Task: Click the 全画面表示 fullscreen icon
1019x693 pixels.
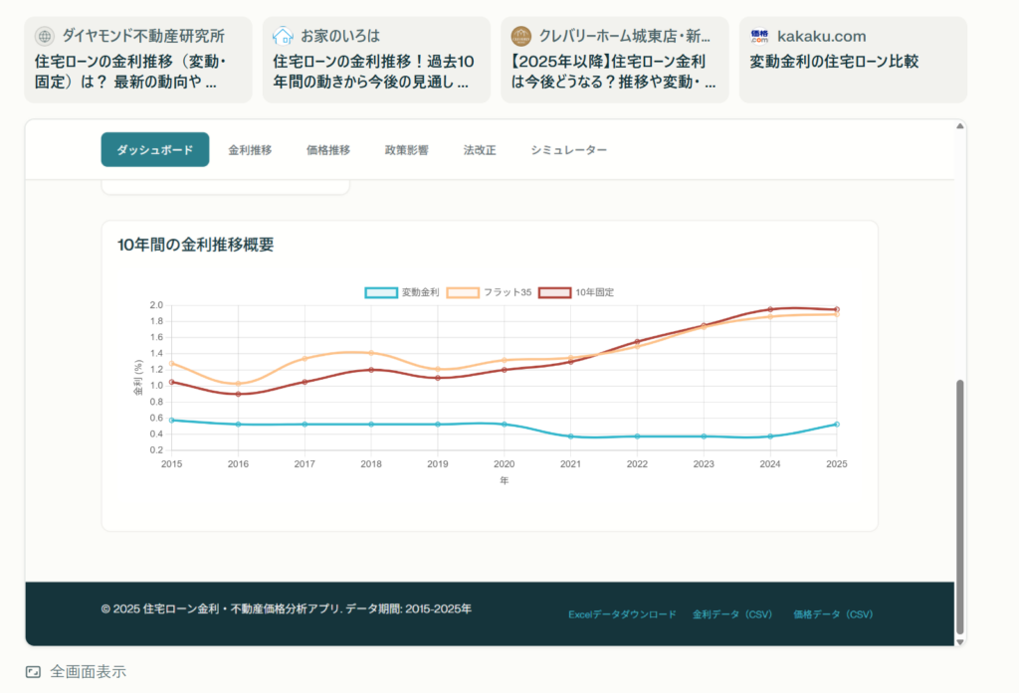Action: 34,672
